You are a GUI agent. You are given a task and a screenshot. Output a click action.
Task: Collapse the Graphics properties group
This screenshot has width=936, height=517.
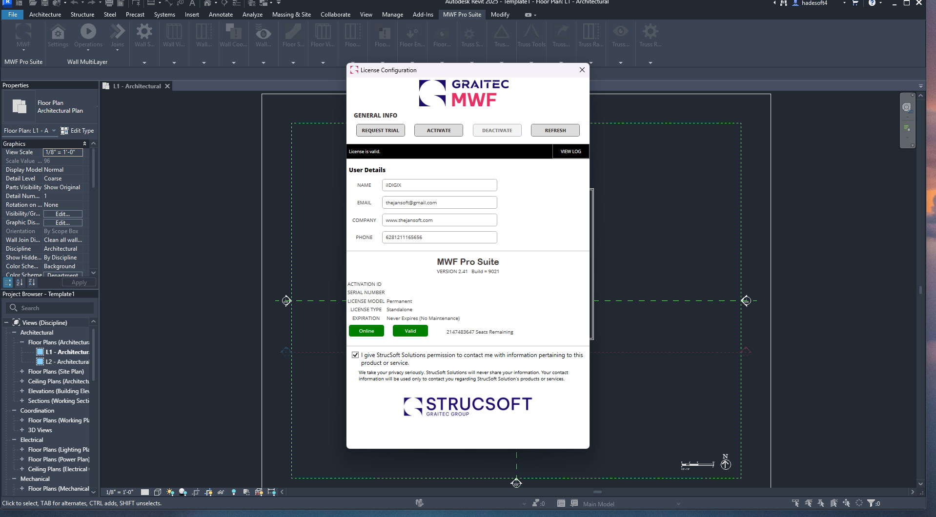pos(84,144)
